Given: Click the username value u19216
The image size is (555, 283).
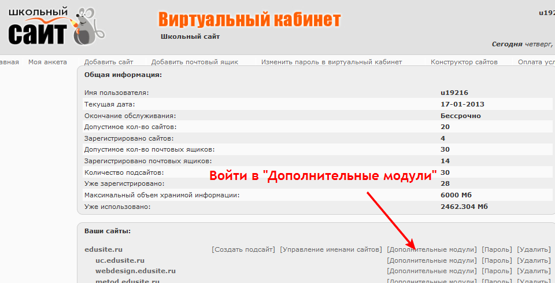Looking at the screenshot, I should 454,93.
